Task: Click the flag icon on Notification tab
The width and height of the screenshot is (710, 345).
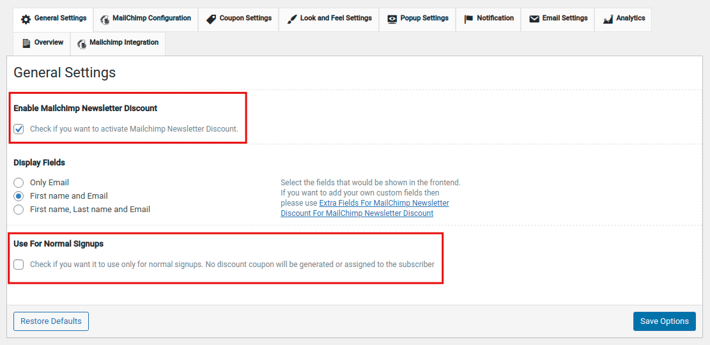Action: click(468, 19)
